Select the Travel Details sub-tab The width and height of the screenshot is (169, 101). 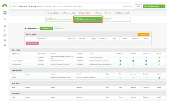88,19
